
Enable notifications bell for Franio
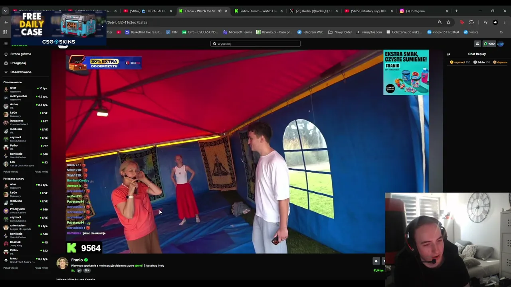[376, 261]
